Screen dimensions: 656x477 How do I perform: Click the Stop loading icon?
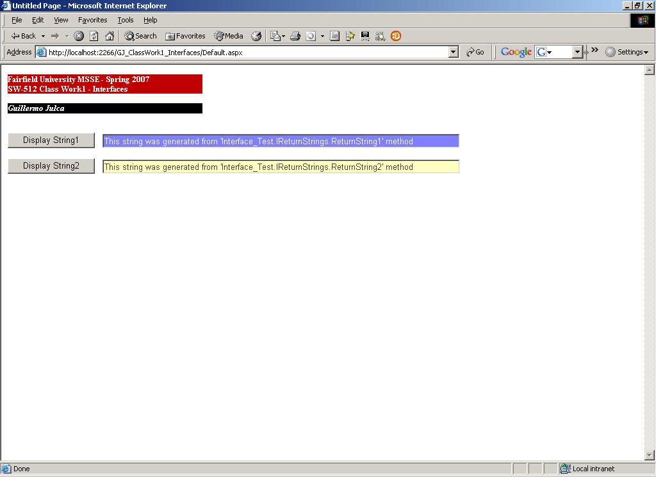tap(79, 36)
